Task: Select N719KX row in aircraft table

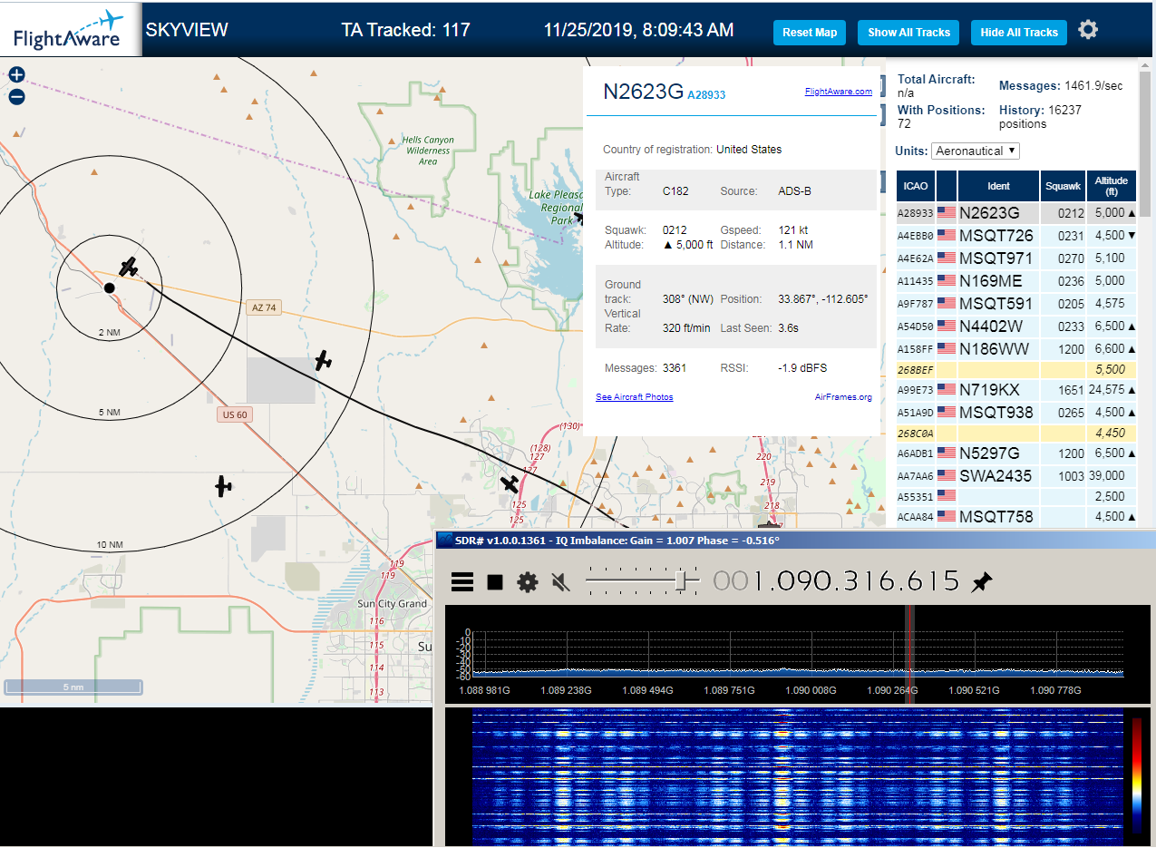Action: [1016, 390]
